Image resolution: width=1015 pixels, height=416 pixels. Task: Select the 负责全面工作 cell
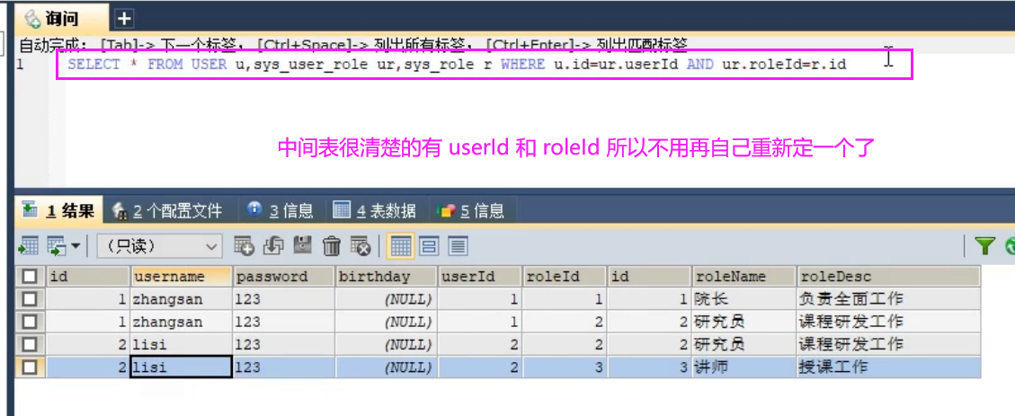tap(888, 299)
